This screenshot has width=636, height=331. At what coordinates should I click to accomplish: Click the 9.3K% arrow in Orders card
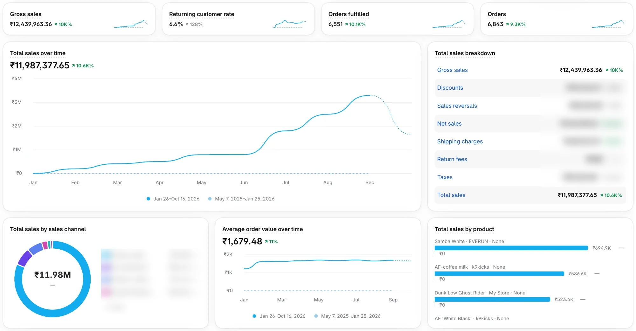tap(515, 24)
